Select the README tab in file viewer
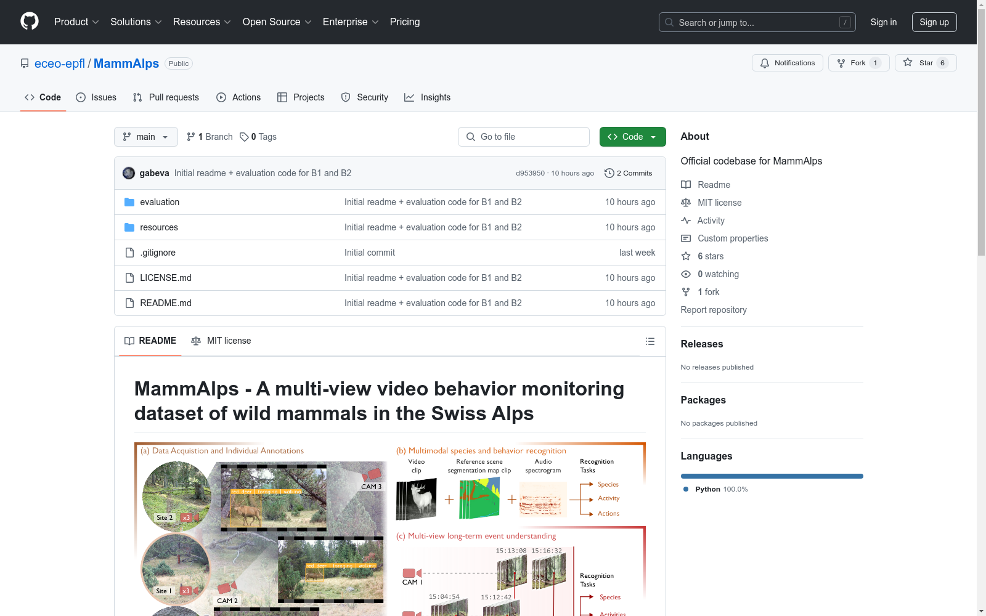 (x=150, y=341)
